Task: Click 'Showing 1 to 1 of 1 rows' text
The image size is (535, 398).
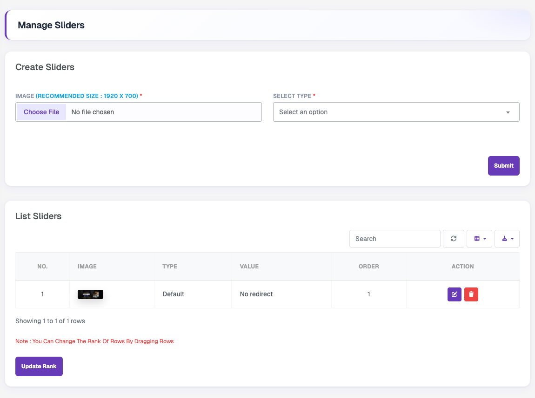Action: [50, 321]
